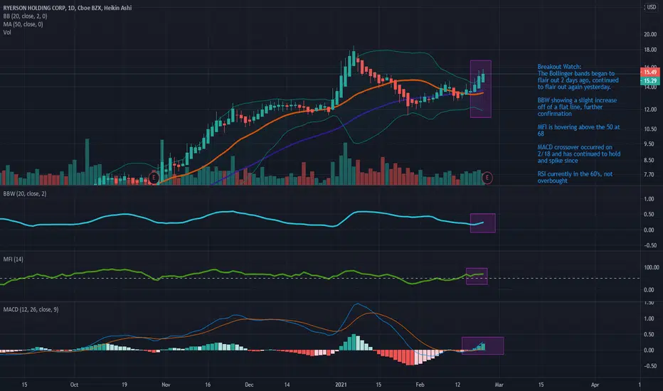
Task: Click the Dec label on time axis
Action: click(x=249, y=385)
